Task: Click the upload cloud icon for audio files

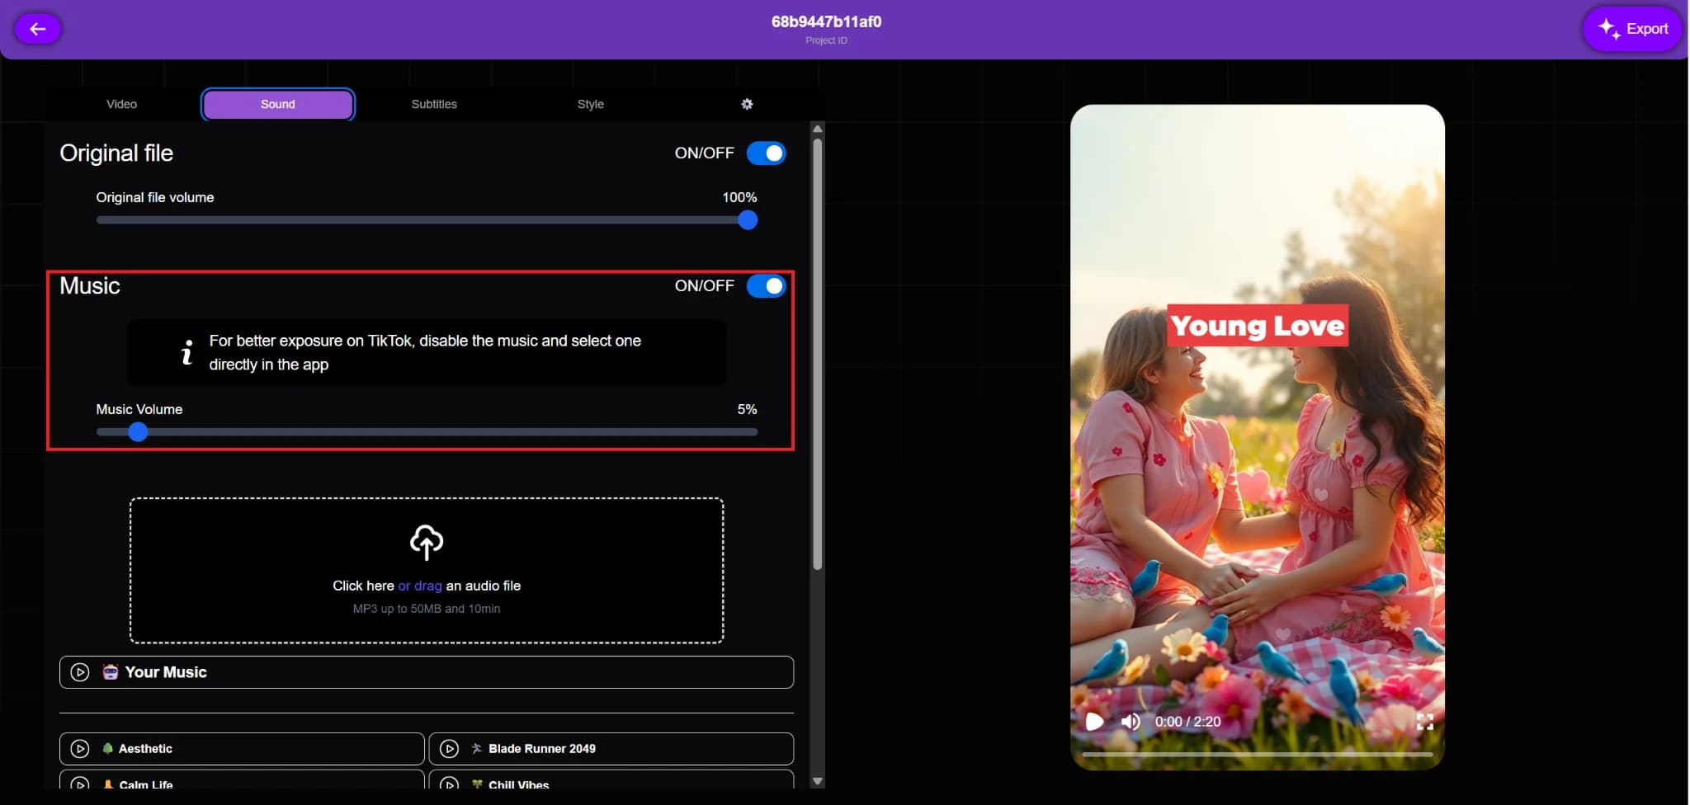Action: point(425,543)
